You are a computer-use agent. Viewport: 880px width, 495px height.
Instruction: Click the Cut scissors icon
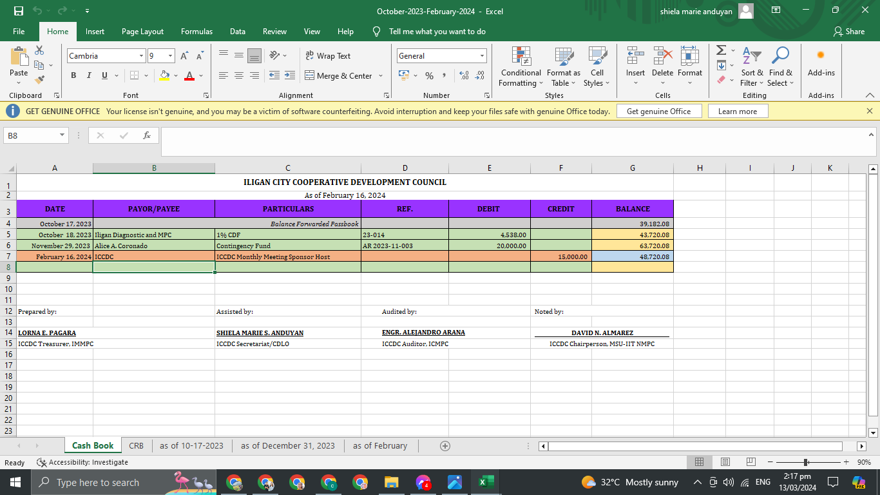coord(39,50)
